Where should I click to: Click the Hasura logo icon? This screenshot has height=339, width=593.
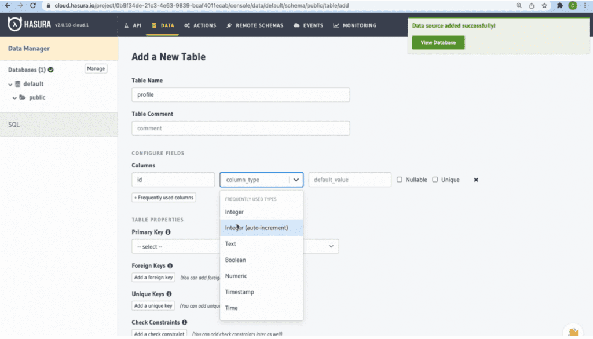[14, 24]
